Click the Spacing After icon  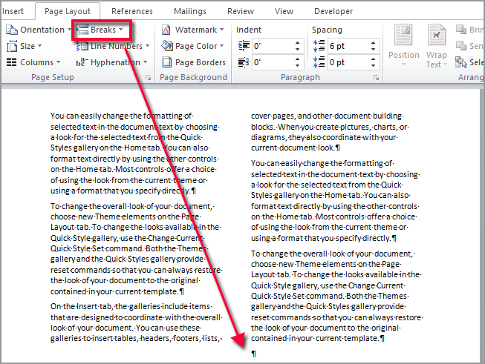(x=319, y=62)
